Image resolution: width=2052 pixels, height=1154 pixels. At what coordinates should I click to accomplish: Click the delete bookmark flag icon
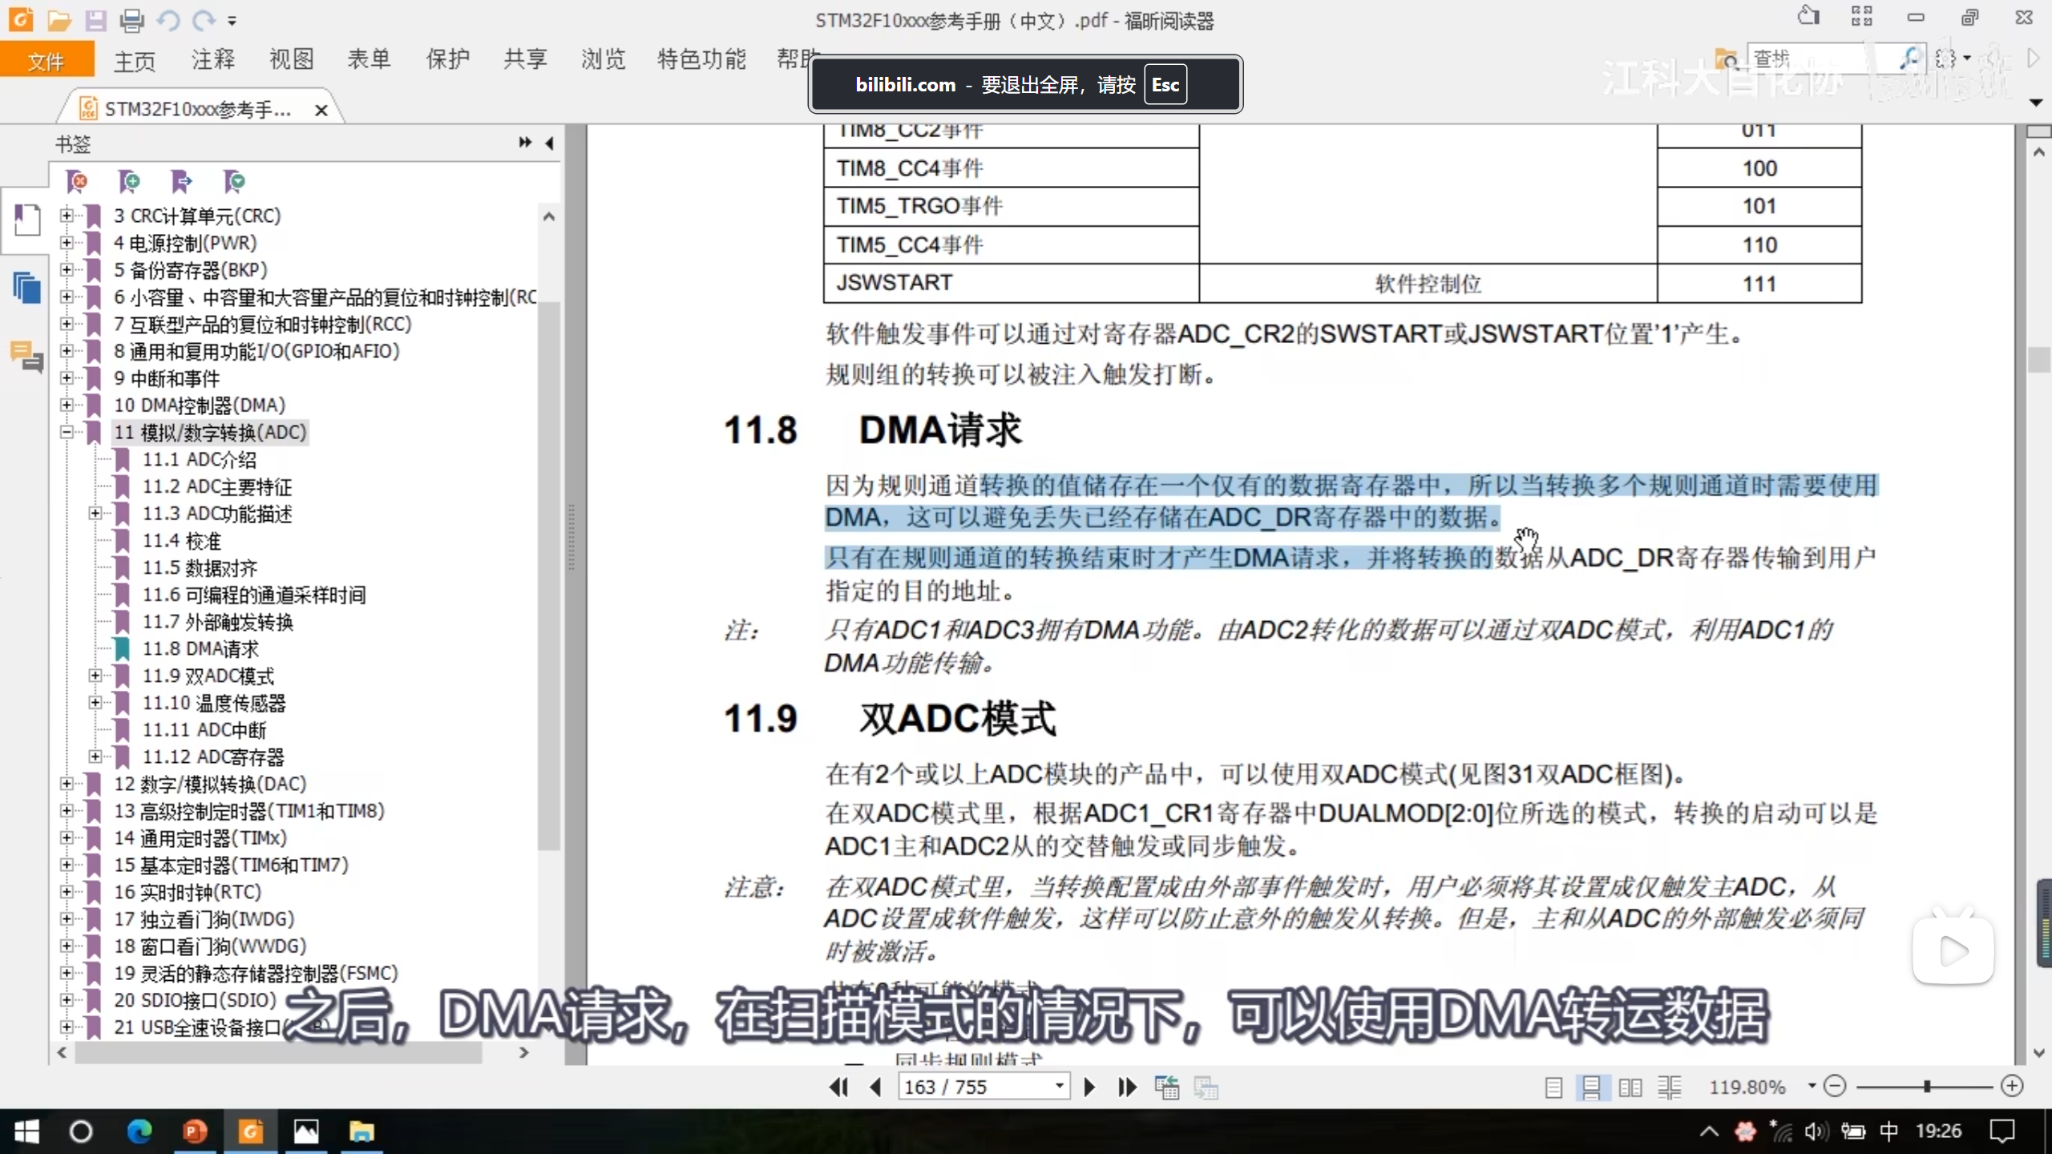[x=77, y=182]
